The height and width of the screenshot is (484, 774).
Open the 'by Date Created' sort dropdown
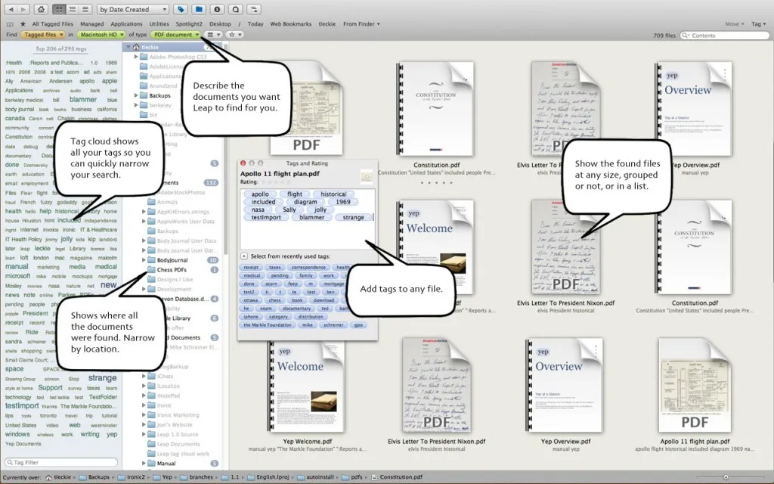tap(133, 9)
